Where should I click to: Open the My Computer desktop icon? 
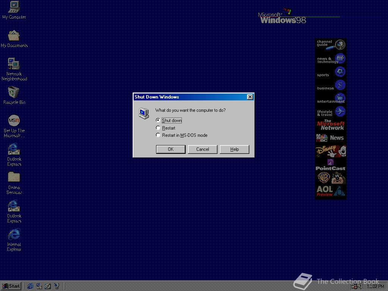[x=14, y=10]
